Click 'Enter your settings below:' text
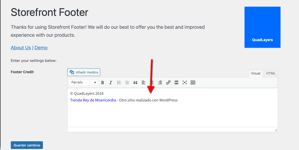Viewport: 299px width, 150px height. coord(34,61)
